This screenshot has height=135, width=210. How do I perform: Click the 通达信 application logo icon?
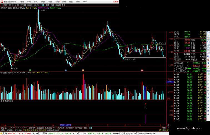coord(2,2)
